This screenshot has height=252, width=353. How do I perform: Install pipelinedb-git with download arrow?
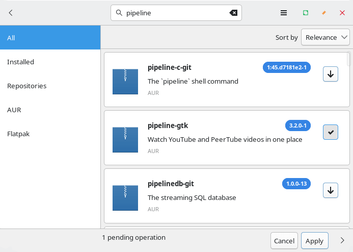(x=331, y=190)
